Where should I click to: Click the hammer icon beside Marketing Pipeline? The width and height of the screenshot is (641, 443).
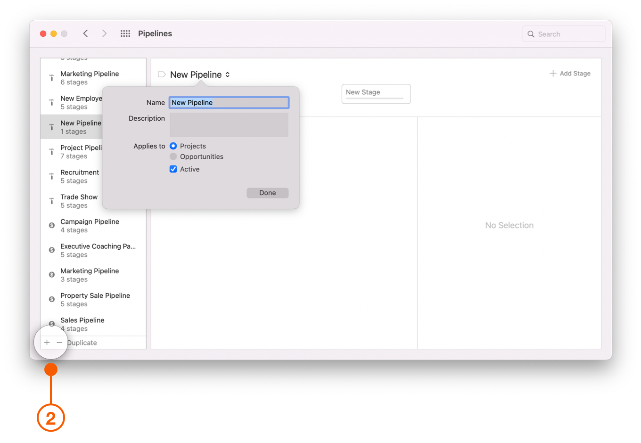[x=51, y=77]
